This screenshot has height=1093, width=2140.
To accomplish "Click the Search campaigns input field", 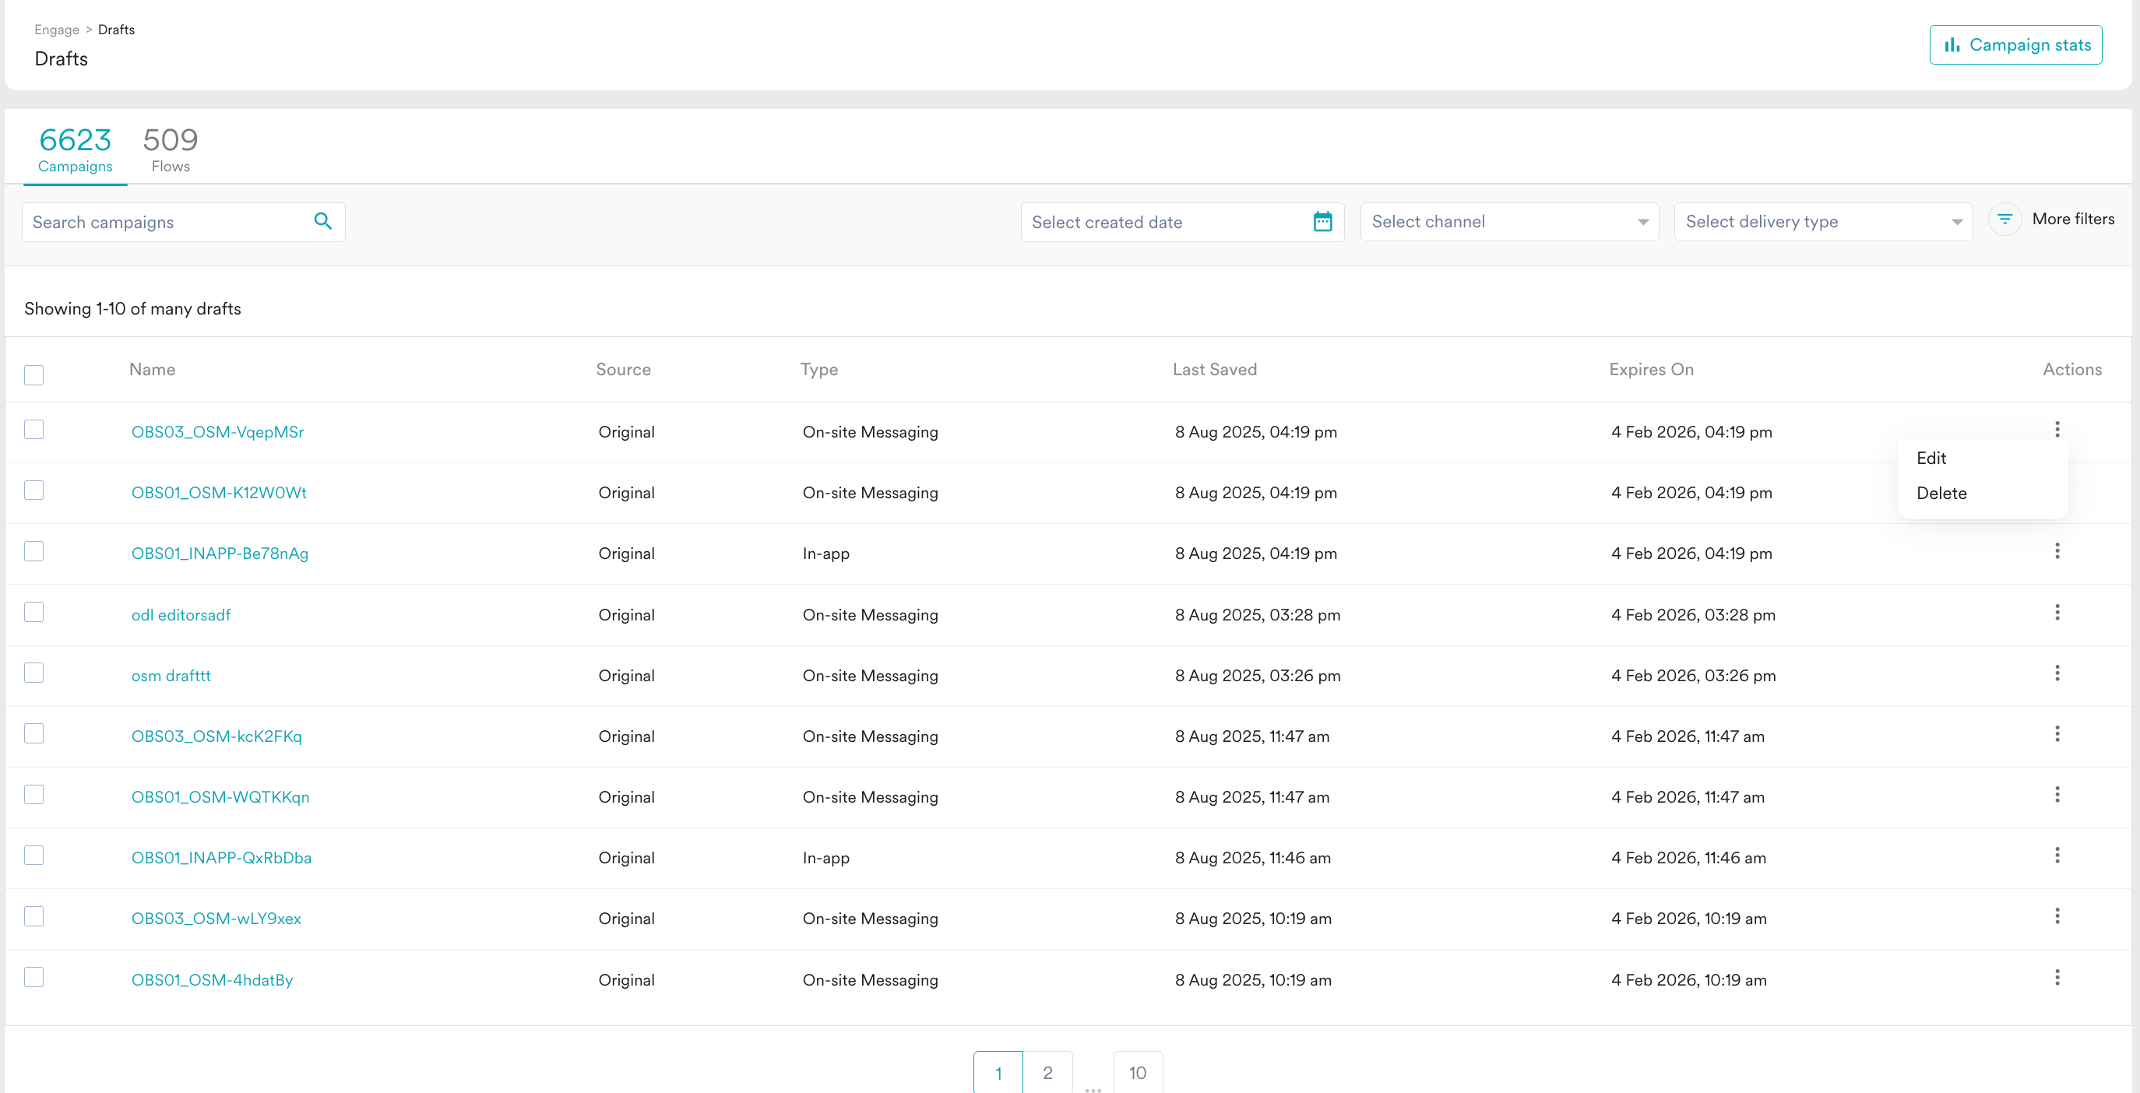I will (166, 222).
